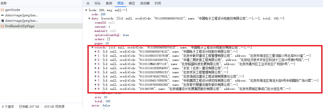Click creditCode 91110108633730783N value

154,56
